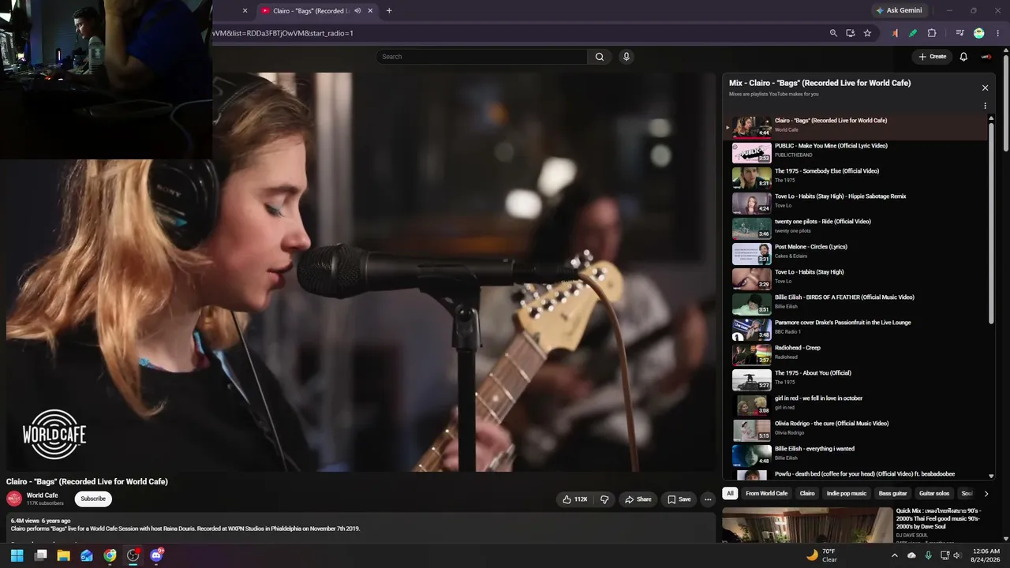The image size is (1010, 568).
Task: Select the Guitar solos chip
Action: (934, 494)
